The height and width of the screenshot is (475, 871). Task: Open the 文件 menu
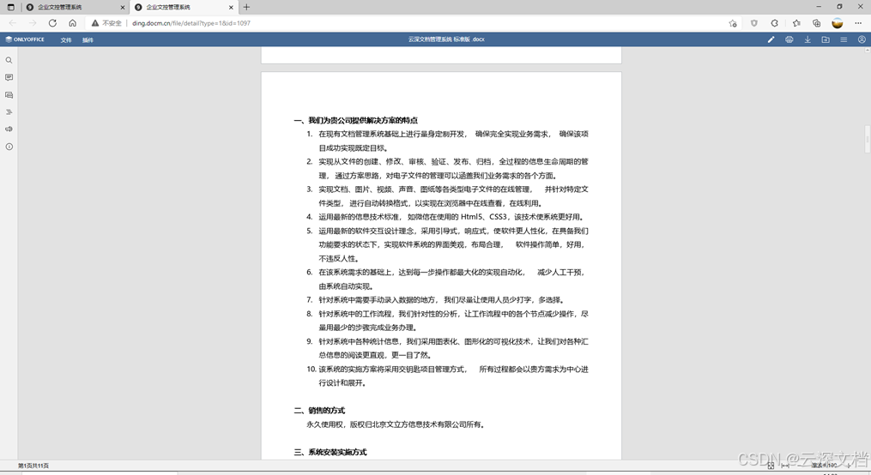point(66,40)
